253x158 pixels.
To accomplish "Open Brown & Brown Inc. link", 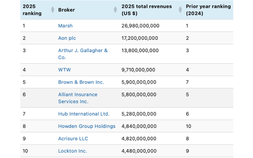I will pos(81,82).
